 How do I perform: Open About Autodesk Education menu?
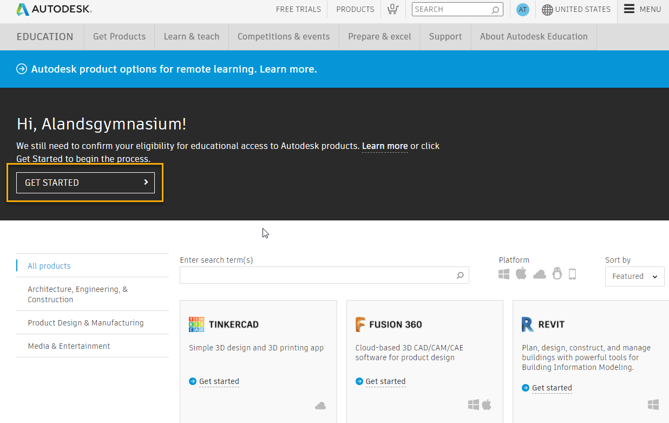534,37
